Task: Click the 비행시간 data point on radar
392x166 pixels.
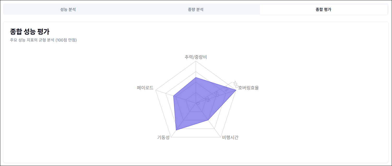Action: click(x=208, y=120)
